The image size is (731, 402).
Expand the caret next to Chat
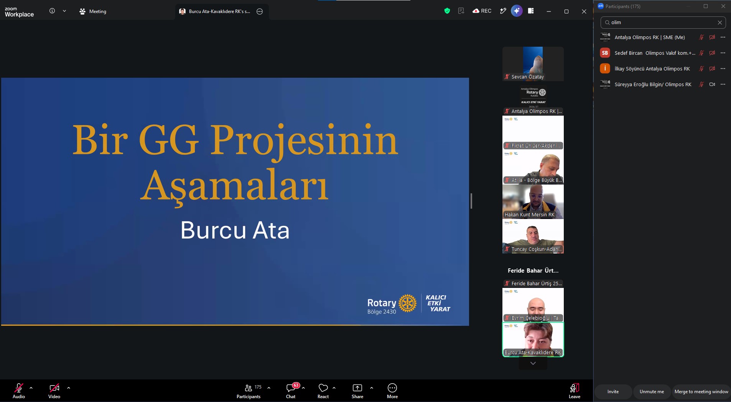tap(303, 388)
